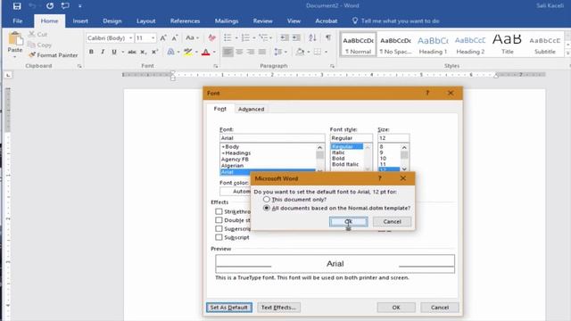Click Cancel at bottom of Font dialog
The image size is (571, 321).
click(440, 308)
